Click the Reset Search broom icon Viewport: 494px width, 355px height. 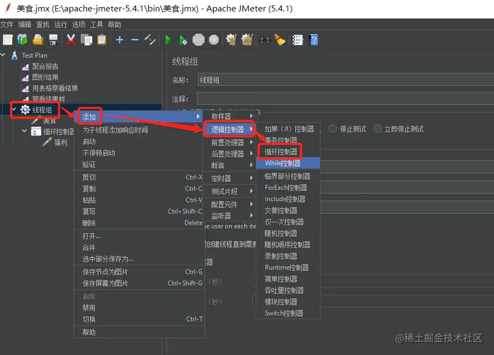[280, 40]
